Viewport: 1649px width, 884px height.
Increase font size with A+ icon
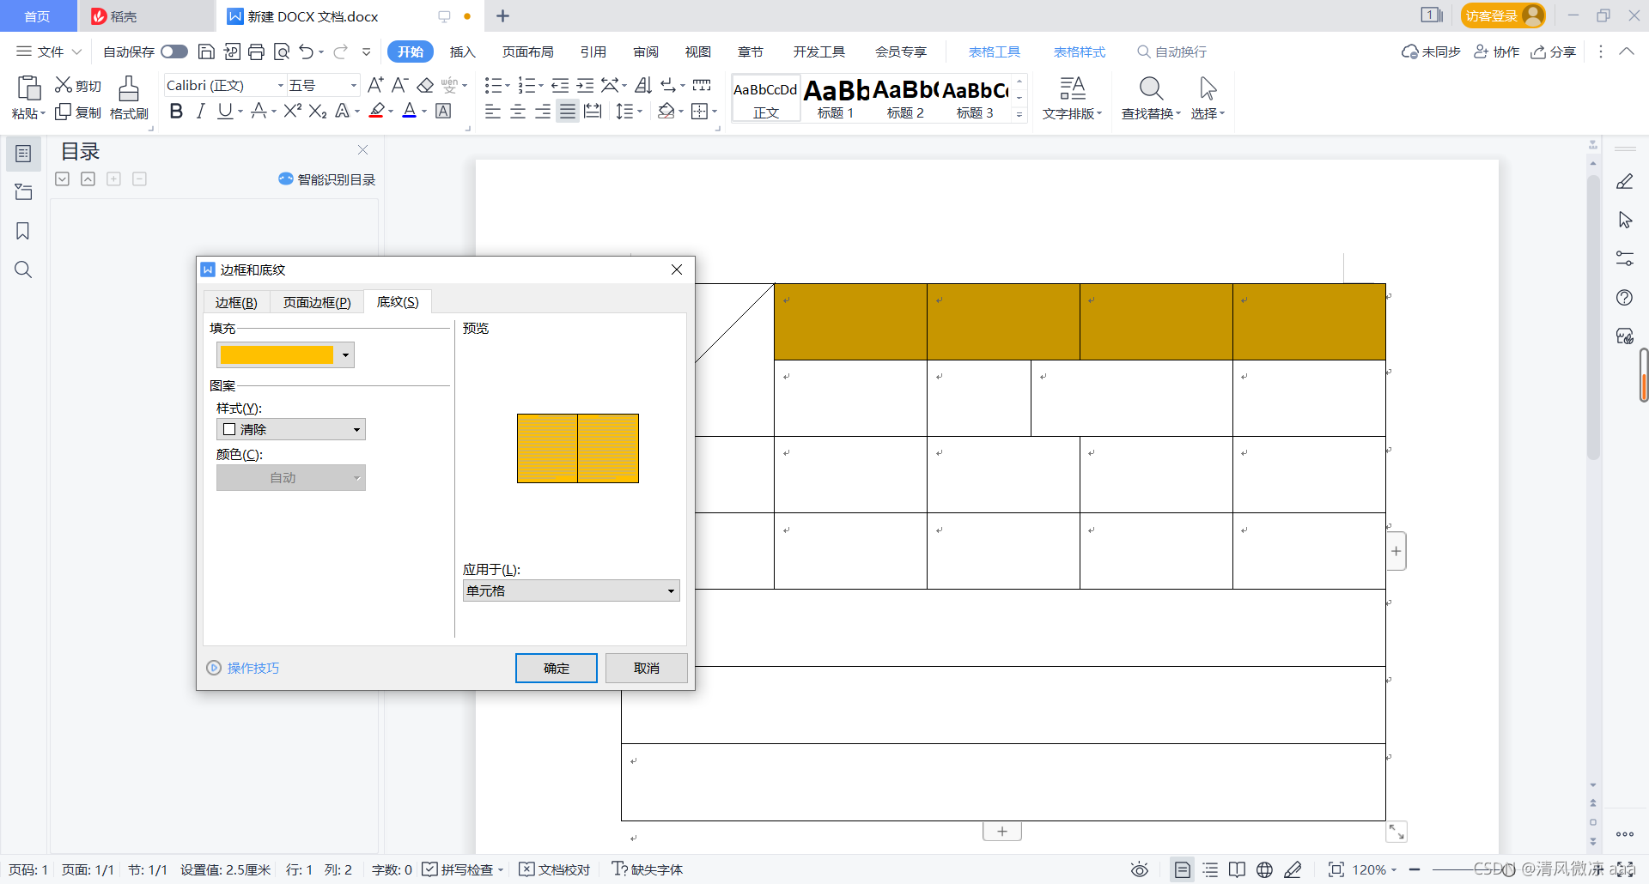[x=375, y=85]
